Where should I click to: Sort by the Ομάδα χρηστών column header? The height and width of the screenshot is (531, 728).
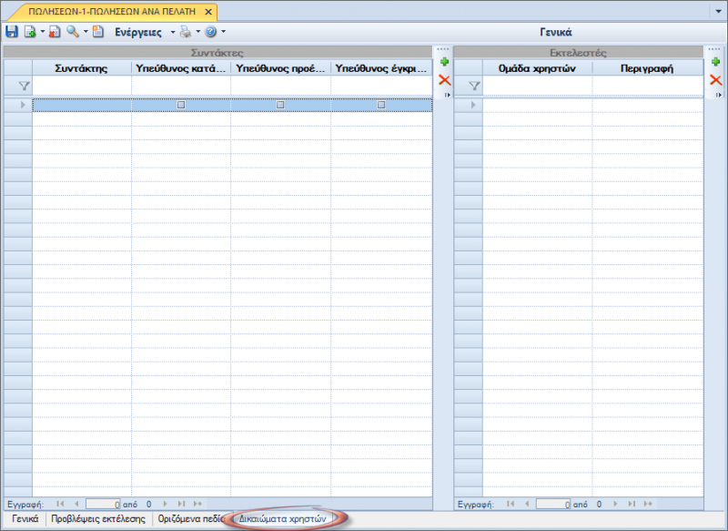(x=537, y=68)
